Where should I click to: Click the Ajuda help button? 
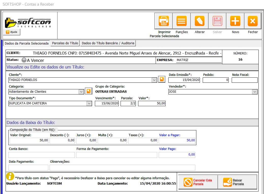coord(12,32)
